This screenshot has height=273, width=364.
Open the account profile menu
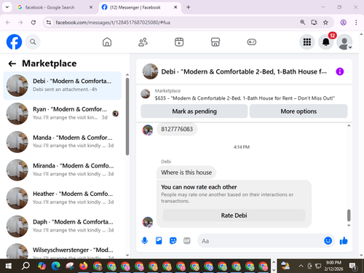344,42
